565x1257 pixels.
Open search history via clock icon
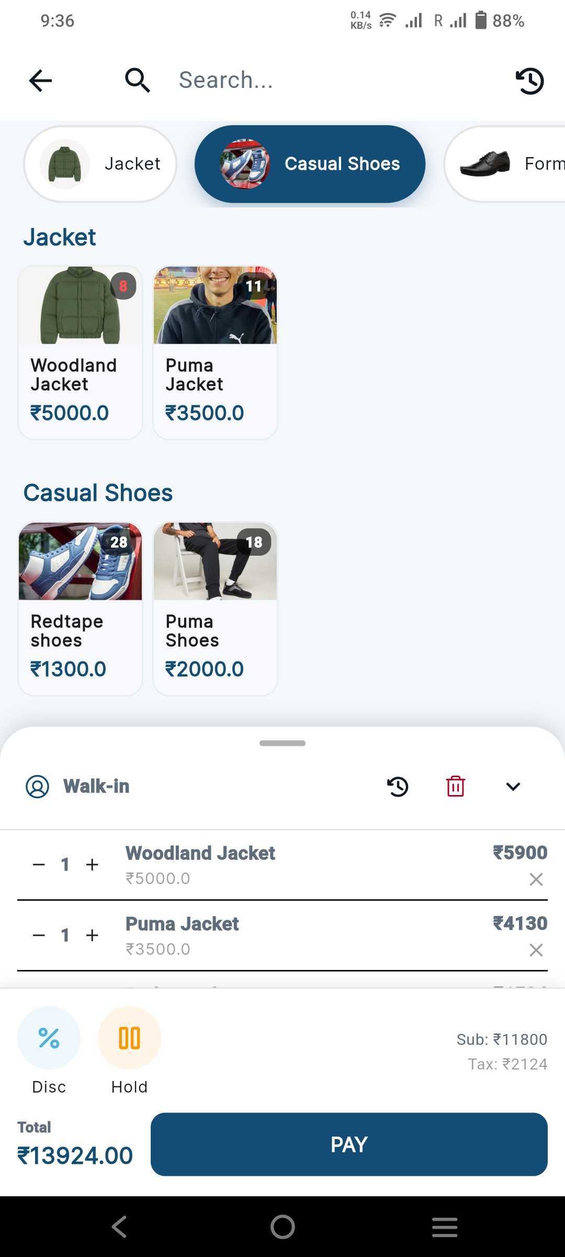point(529,81)
